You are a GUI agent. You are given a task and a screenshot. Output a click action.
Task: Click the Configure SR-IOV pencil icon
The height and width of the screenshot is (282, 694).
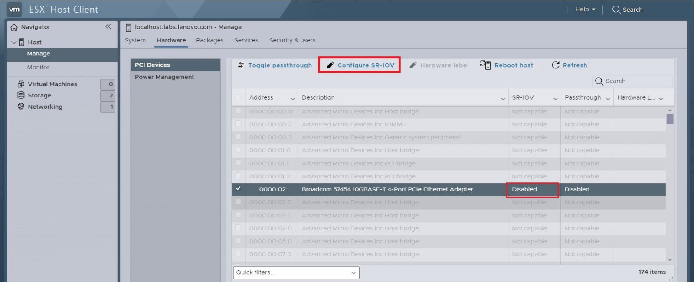[330, 65]
